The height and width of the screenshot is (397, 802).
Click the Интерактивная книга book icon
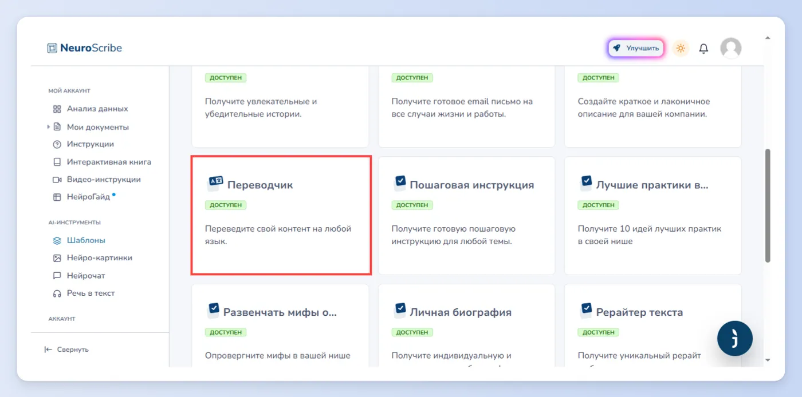pos(57,162)
